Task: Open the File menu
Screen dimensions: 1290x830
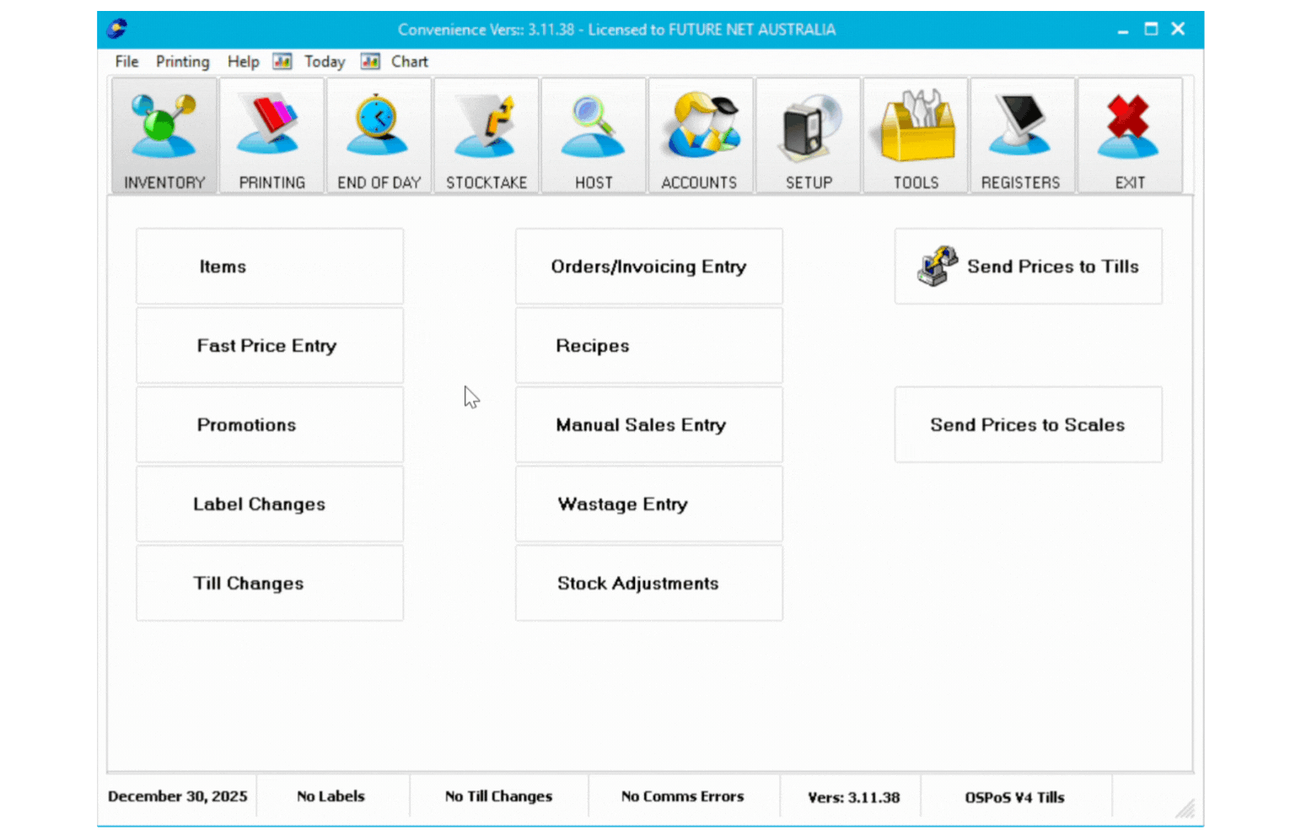Action: (x=126, y=61)
